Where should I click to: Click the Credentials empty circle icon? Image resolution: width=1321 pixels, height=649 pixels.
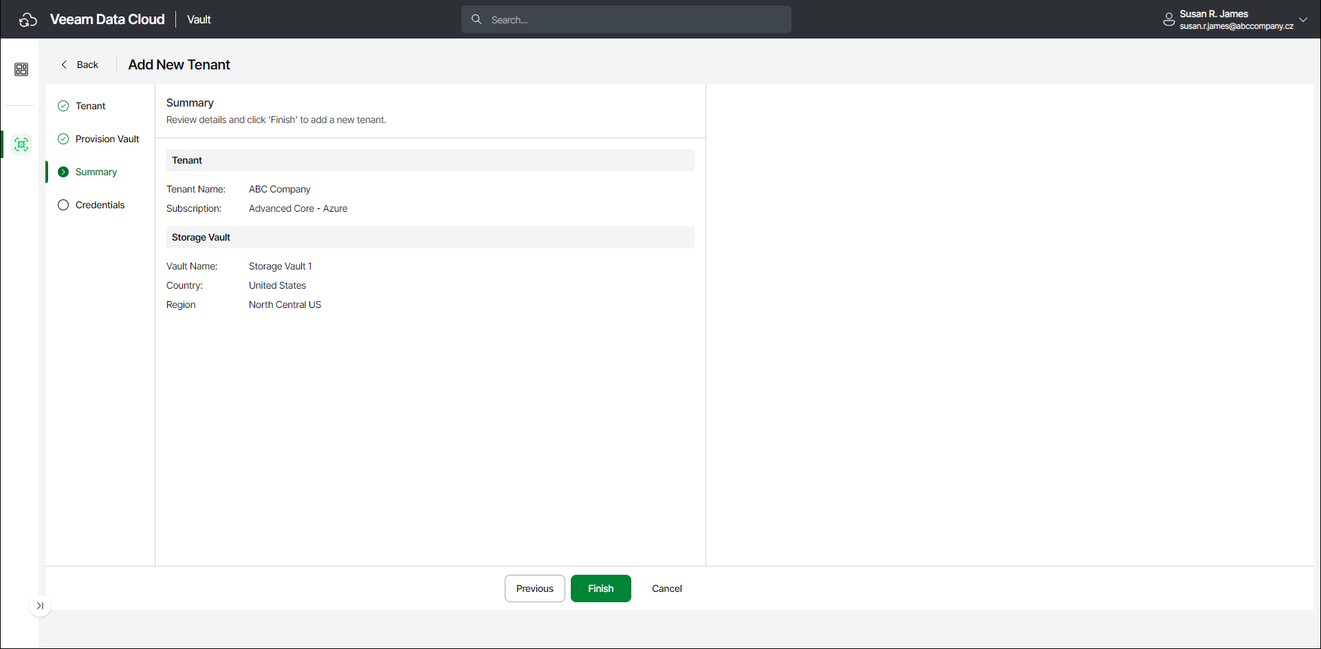coord(63,205)
